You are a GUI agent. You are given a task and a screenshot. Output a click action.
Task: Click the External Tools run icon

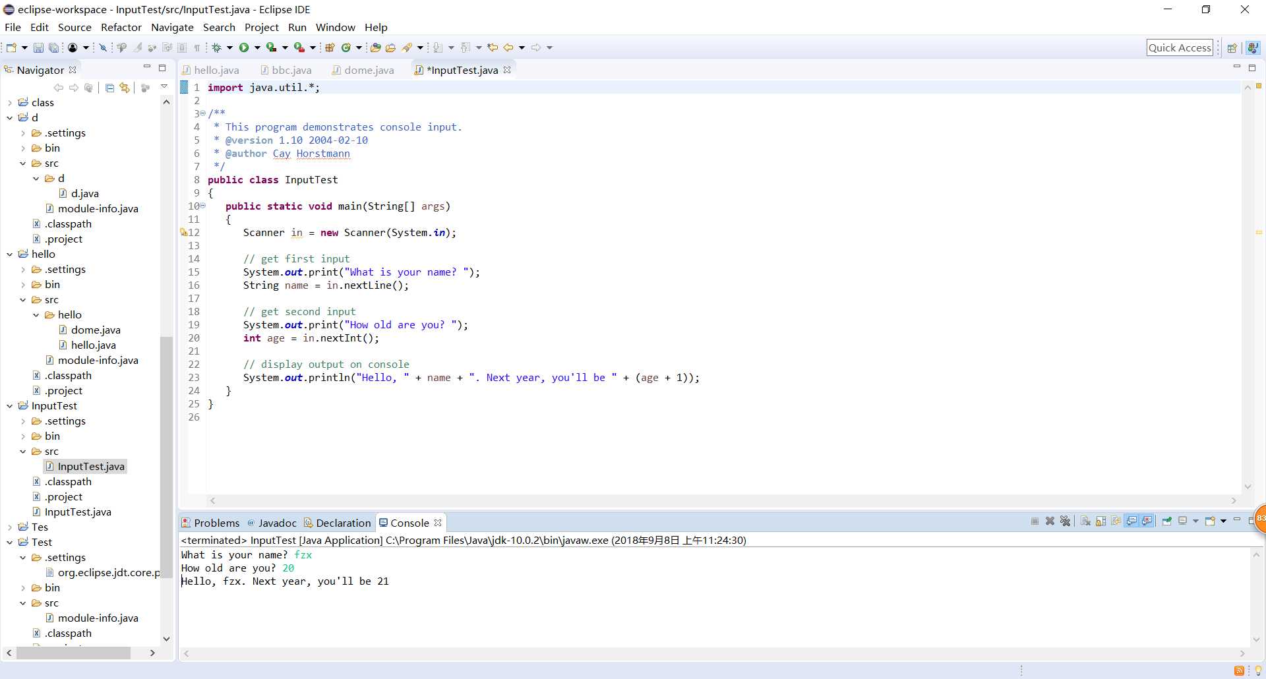coord(299,47)
